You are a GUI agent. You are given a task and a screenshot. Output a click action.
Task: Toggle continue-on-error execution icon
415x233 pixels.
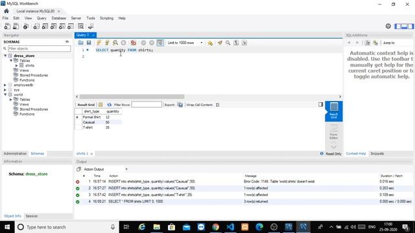[134, 43]
